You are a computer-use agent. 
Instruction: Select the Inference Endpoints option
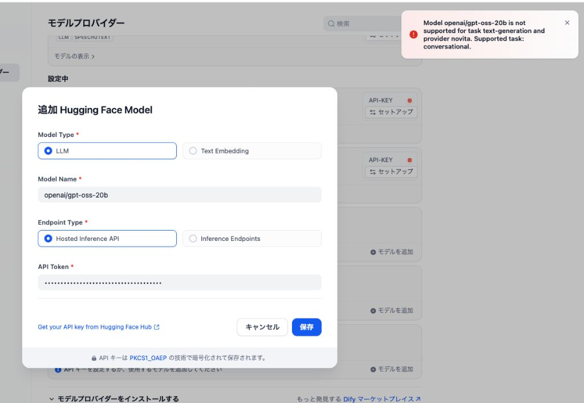(x=193, y=239)
